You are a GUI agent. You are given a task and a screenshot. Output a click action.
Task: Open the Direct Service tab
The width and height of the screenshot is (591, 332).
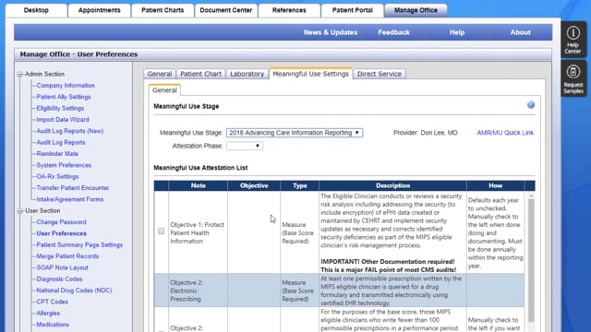click(380, 74)
